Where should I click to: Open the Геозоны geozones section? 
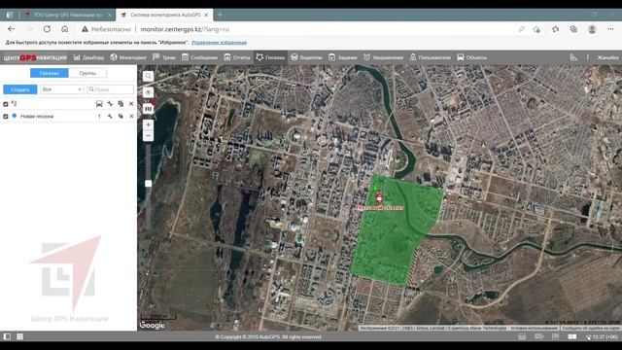[270, 57]
